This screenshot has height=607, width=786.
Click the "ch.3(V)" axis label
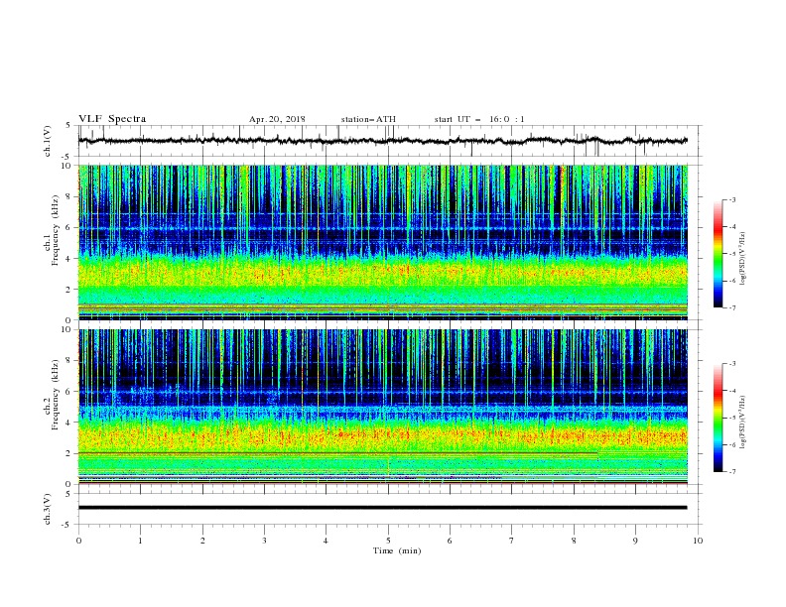(48, 509)
